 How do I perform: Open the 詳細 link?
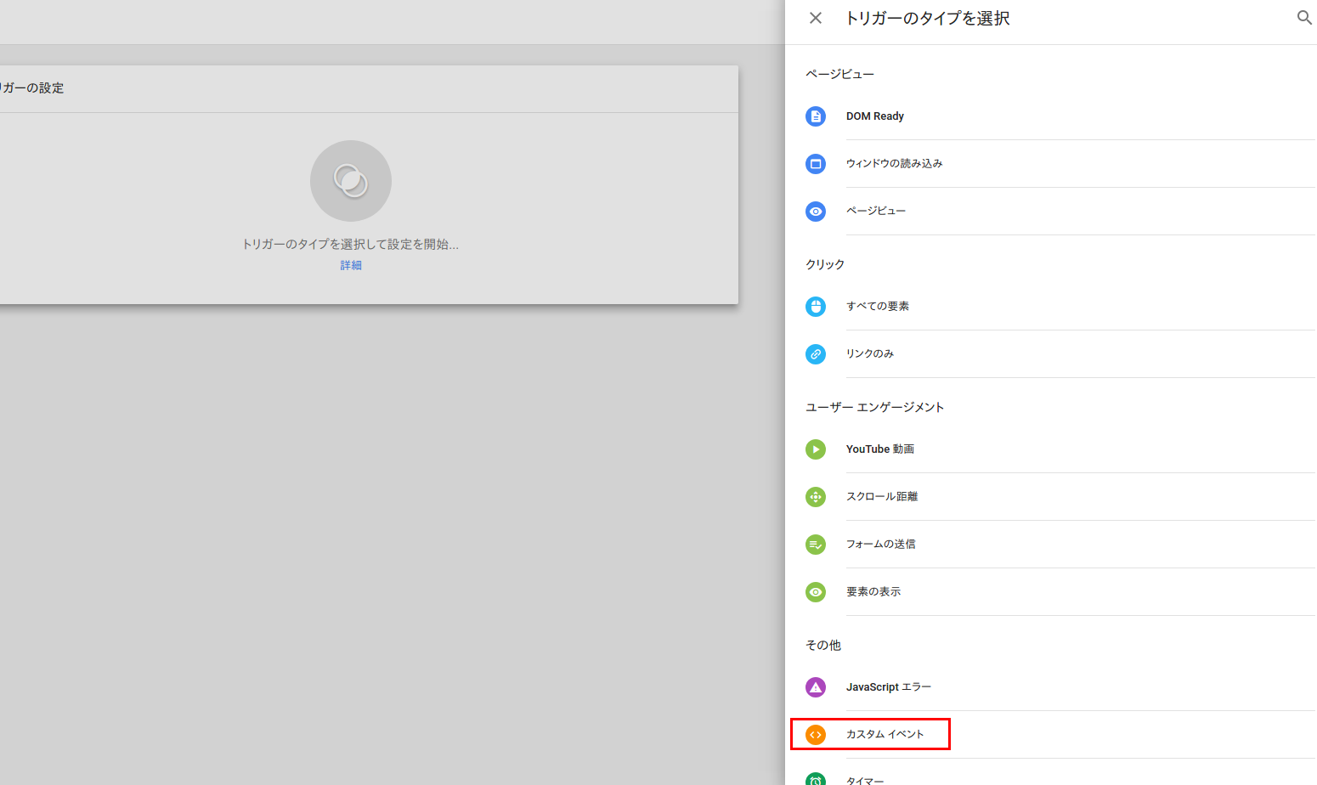[x=351, y=266]
